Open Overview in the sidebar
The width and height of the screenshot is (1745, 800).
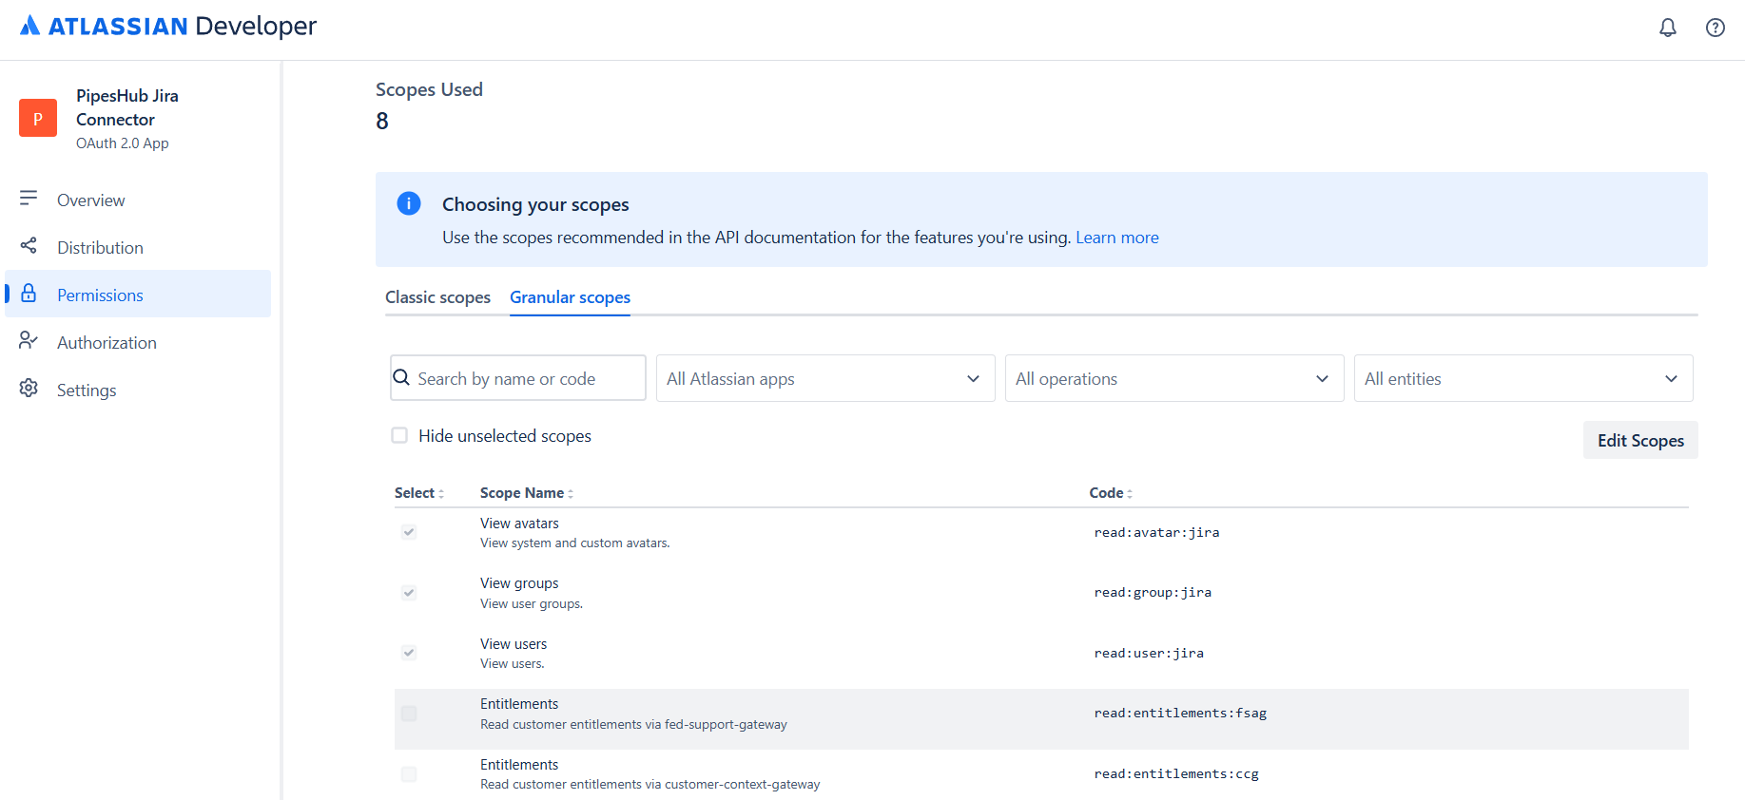pos(138,200)
